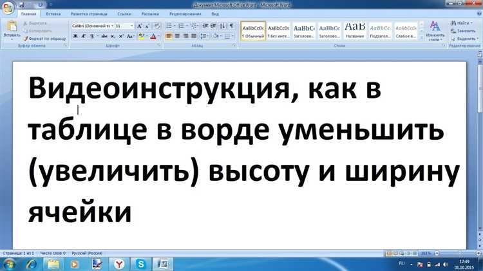Click the Copy (Копировать) command
483x271 pixels.
37,31
